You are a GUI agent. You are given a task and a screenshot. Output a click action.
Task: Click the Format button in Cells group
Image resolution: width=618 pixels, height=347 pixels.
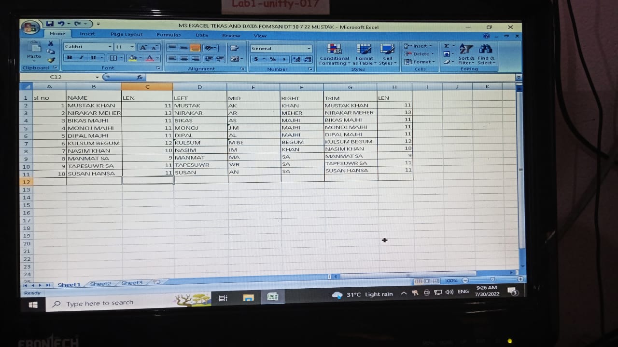[x=419, y=62]
